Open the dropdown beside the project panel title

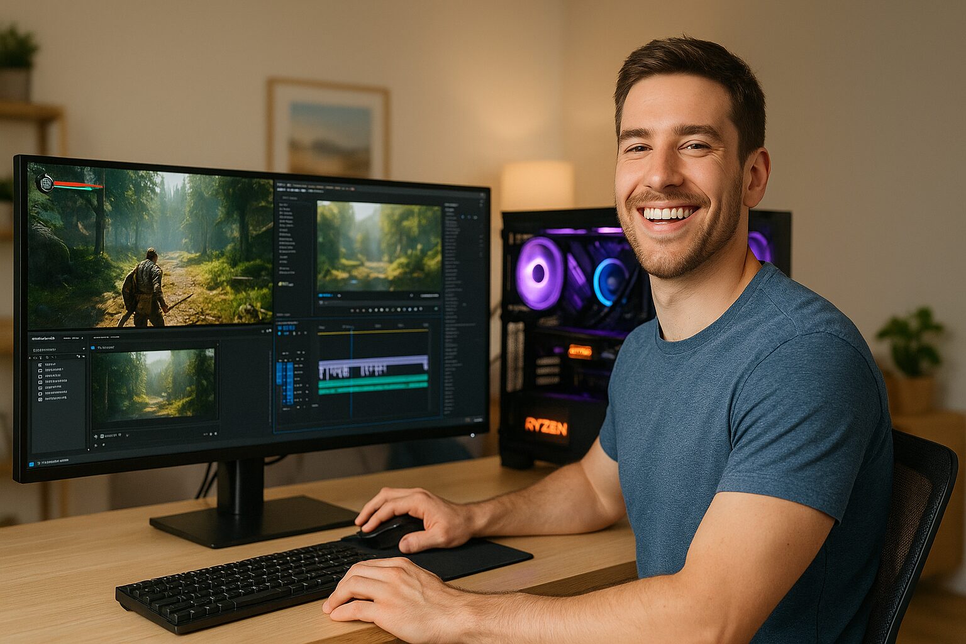point(83,338)
